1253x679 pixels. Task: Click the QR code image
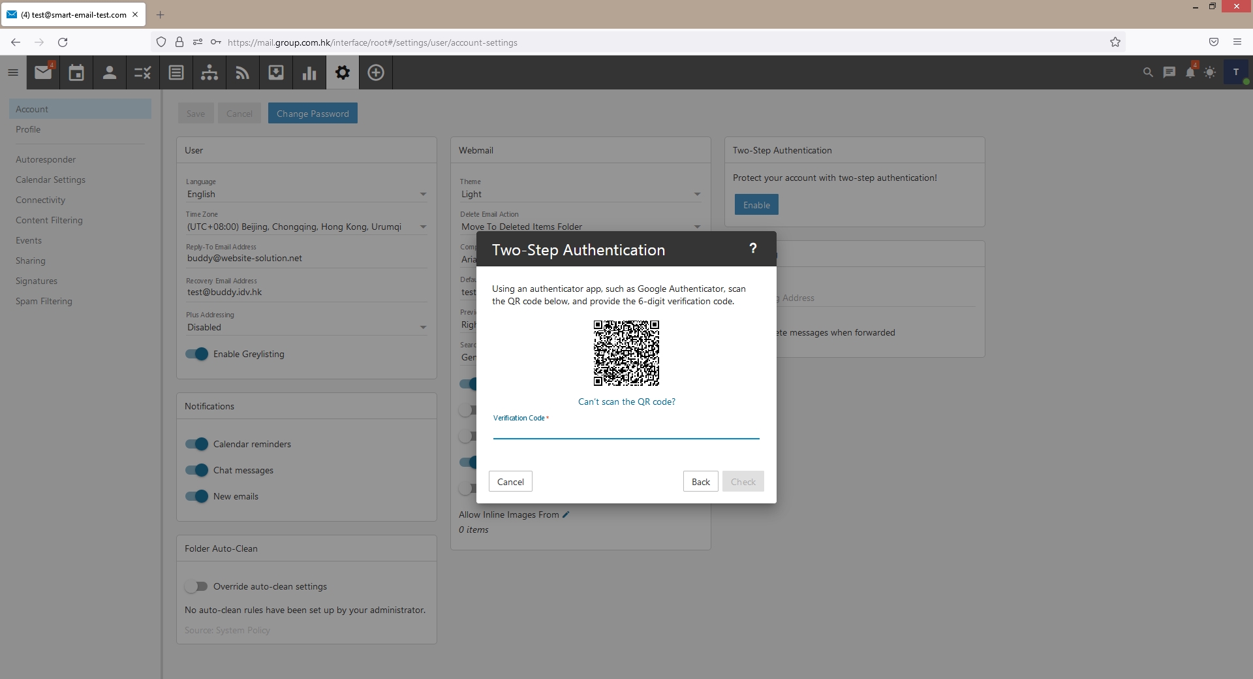(x=626, y=353)
